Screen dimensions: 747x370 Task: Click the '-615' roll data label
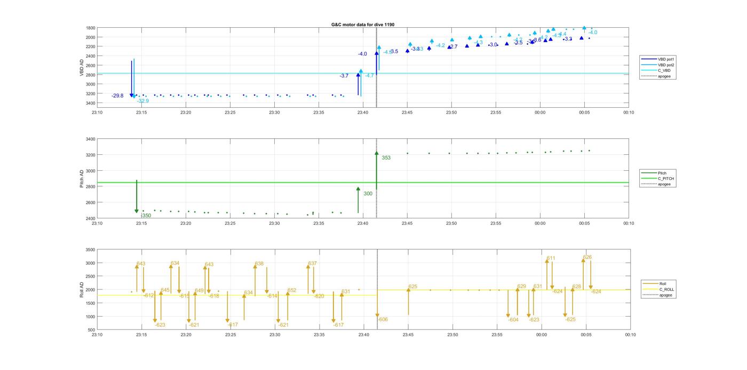184,296
